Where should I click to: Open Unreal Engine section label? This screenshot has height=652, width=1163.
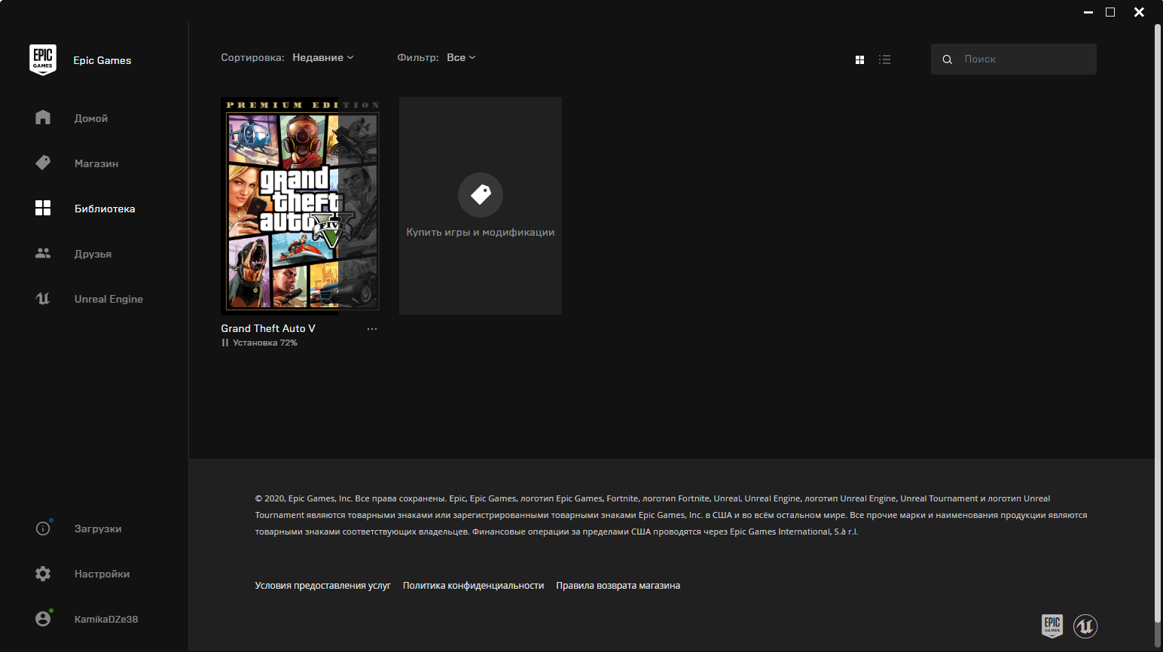click(108, 299)
